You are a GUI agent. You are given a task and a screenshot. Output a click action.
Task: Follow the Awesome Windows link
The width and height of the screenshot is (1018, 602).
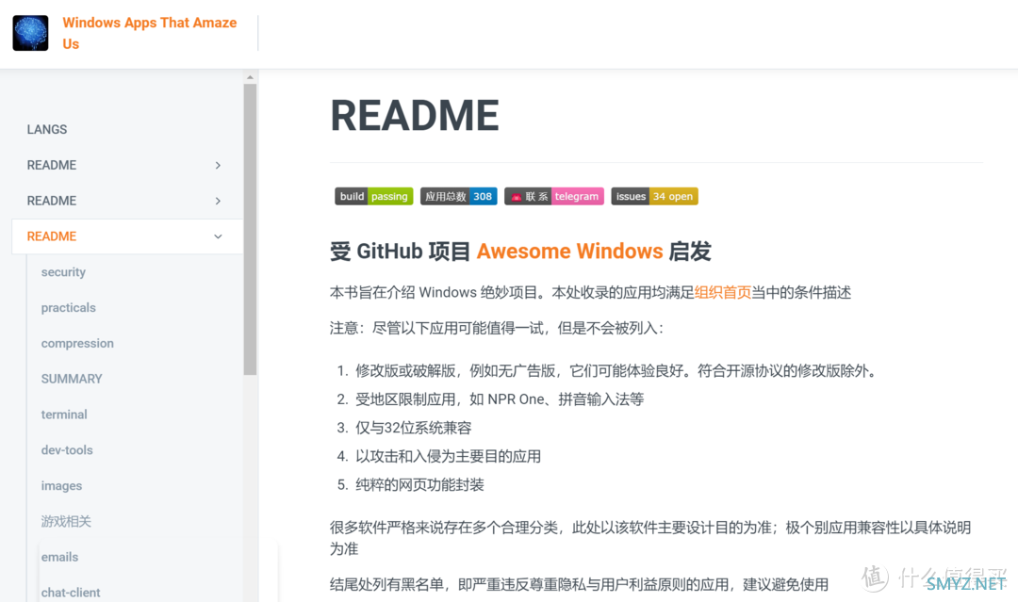pyautogui.click(x=569, y=251)
